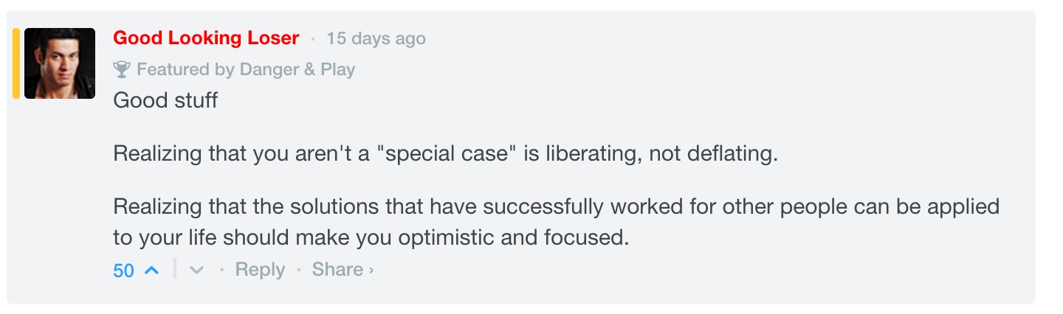This screenshot has width=1063, height=314.
Task: Click the 'Good stuff' comment text
Action: point(165,100)
